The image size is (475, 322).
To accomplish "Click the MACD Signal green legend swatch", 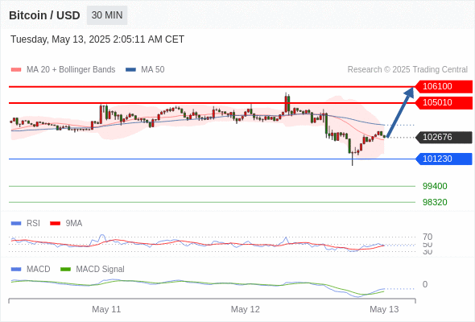I will pyautogui.click(x=65, y=270).
